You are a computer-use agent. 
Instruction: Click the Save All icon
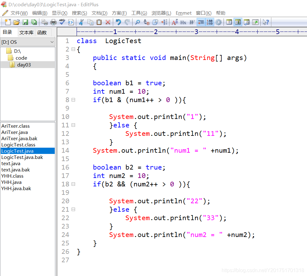pyautogui.click(x=34, y=22)
